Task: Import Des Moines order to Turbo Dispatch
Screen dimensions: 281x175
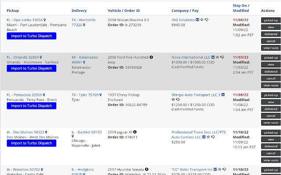Action: click(32, 143)
